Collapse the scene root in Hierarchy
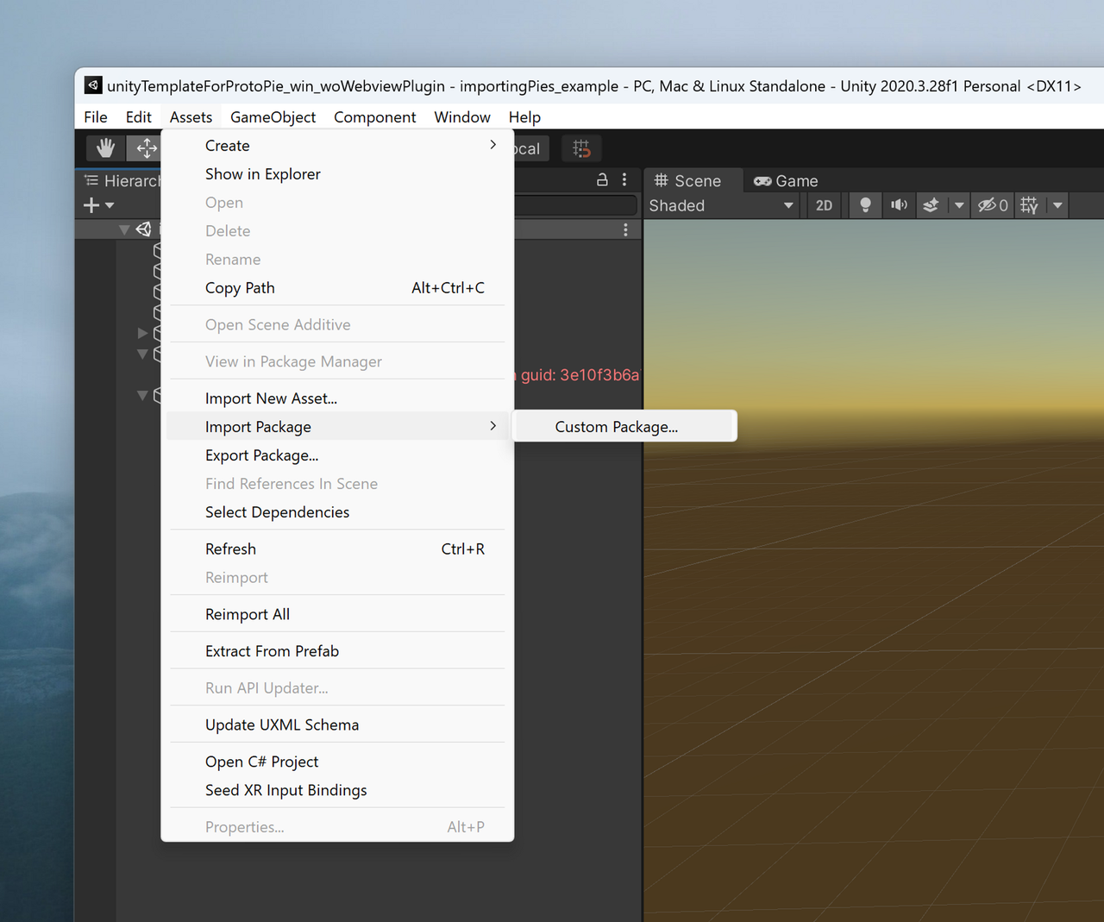The image size is (1104, 922). click(124, 229)
